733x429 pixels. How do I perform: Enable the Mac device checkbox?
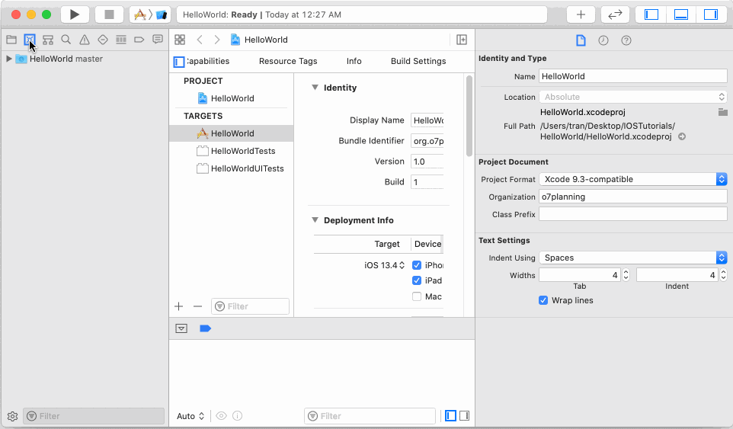coord(417,296)
